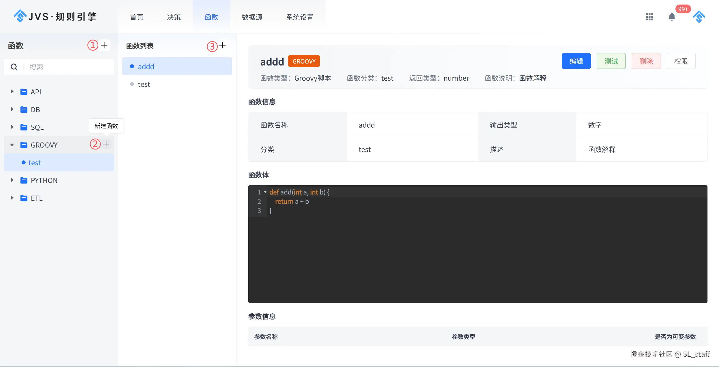The height and width of the screenshot is (367, 719).
Task: Click plus icon on GROOVY folder row
Action: point(106,144)
